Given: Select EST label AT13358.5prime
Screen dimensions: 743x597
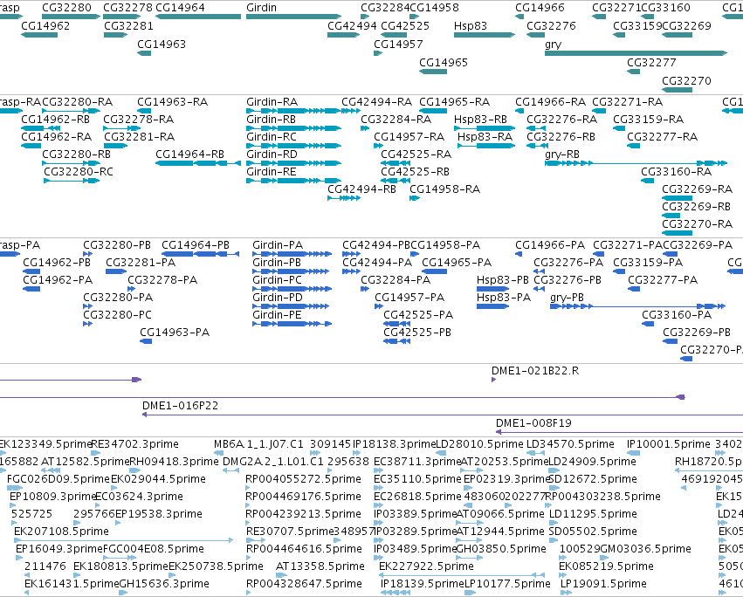Looking at the screenshot, I should [320, 566].
